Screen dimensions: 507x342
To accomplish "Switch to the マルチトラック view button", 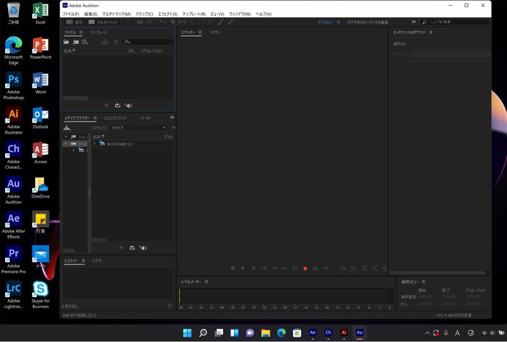I will coord(103,22).
